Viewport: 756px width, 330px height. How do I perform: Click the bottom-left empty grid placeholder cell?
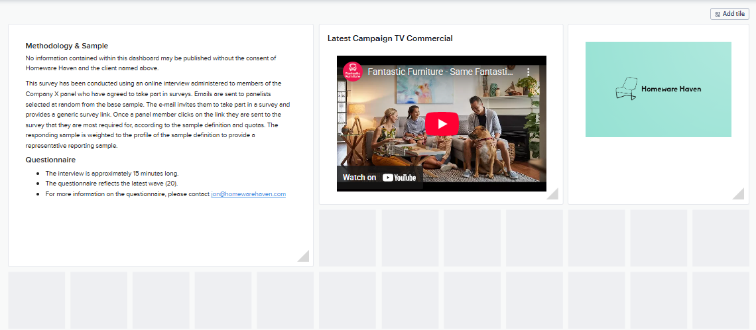tap(36, 300)
